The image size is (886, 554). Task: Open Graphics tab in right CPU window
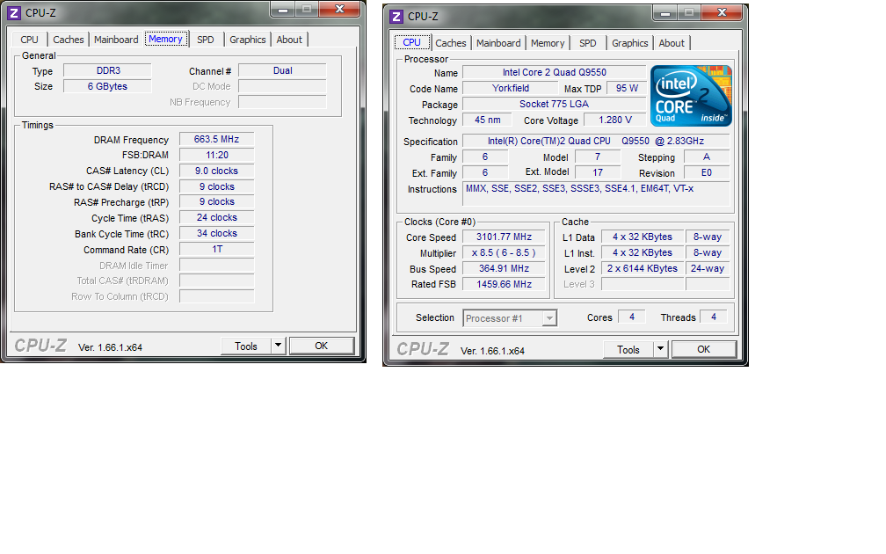pos(630,43)
